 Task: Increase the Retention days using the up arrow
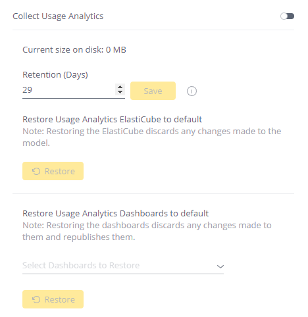120,87
